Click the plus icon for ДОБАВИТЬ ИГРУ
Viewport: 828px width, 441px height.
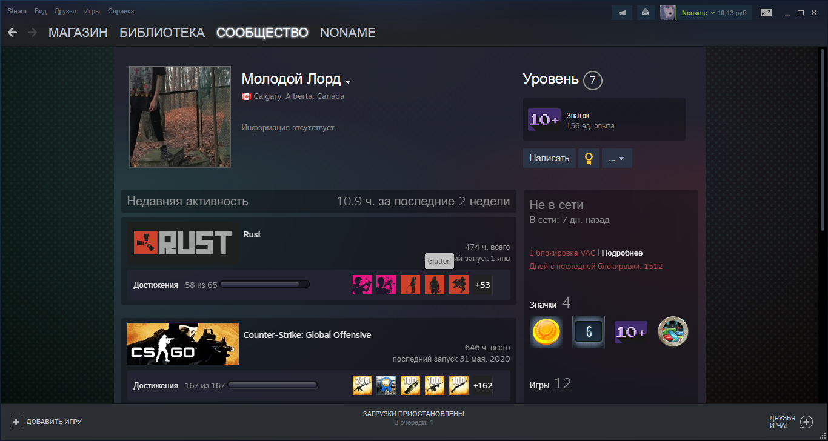tap(16, 422)
